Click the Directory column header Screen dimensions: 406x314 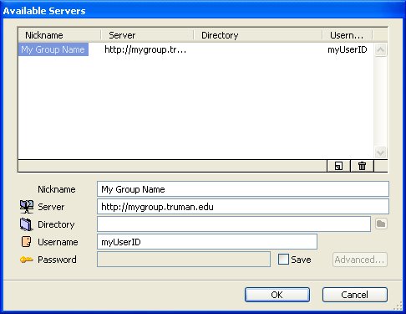(x=258, y=35)
